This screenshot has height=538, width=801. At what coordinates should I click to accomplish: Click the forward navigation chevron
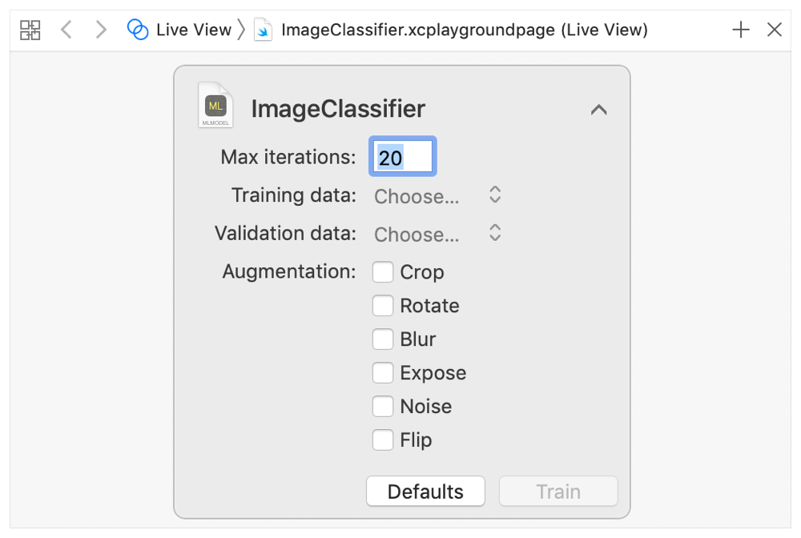point(99,29)
